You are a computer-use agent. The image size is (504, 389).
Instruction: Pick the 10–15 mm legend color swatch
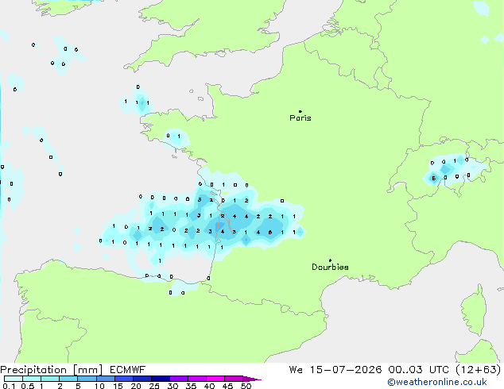tap(105, 379)
